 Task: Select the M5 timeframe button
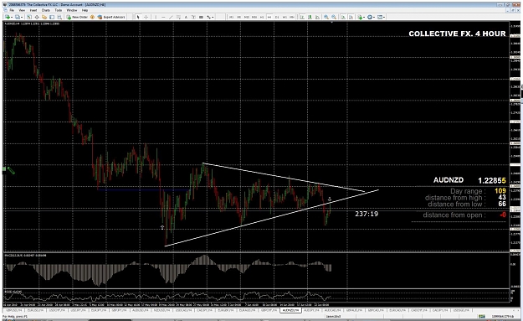click(x=238, y=17)
